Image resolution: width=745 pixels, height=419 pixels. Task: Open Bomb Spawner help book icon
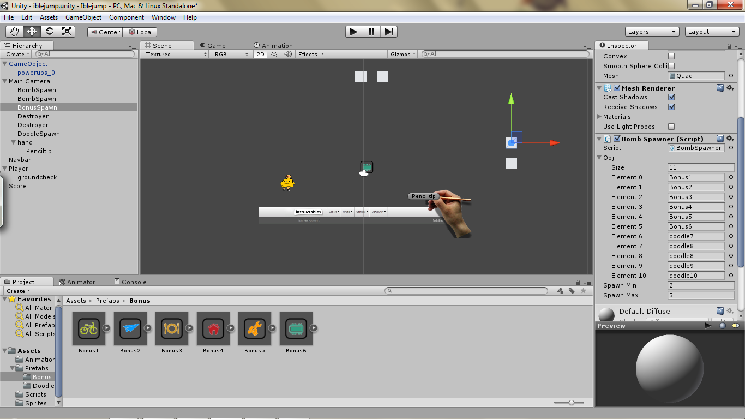tap(720, 139)
